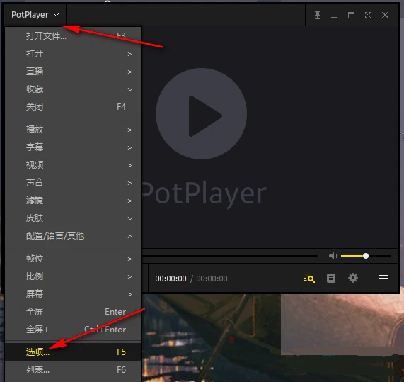This screenshot has height=382, width=404.
Task: Maximize the PotPlayer window
Action: tap(351, 15)
